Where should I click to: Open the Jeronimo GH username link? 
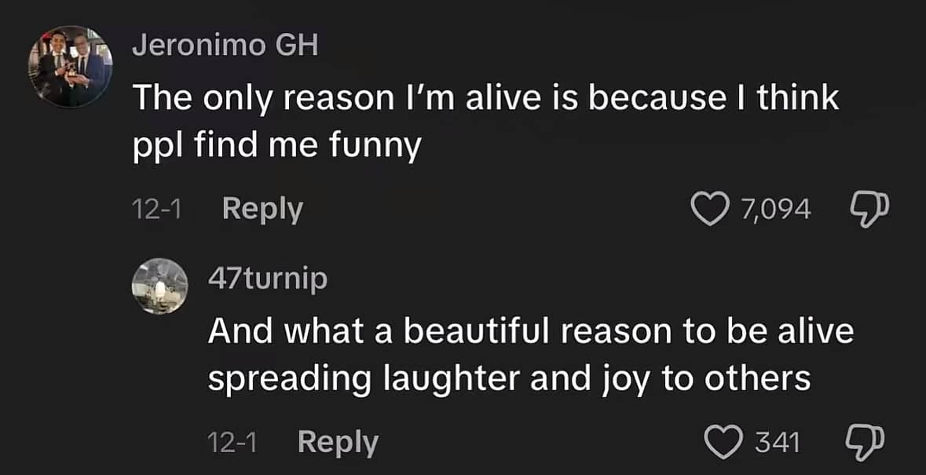pyautogui.click(x=225, y=46)
